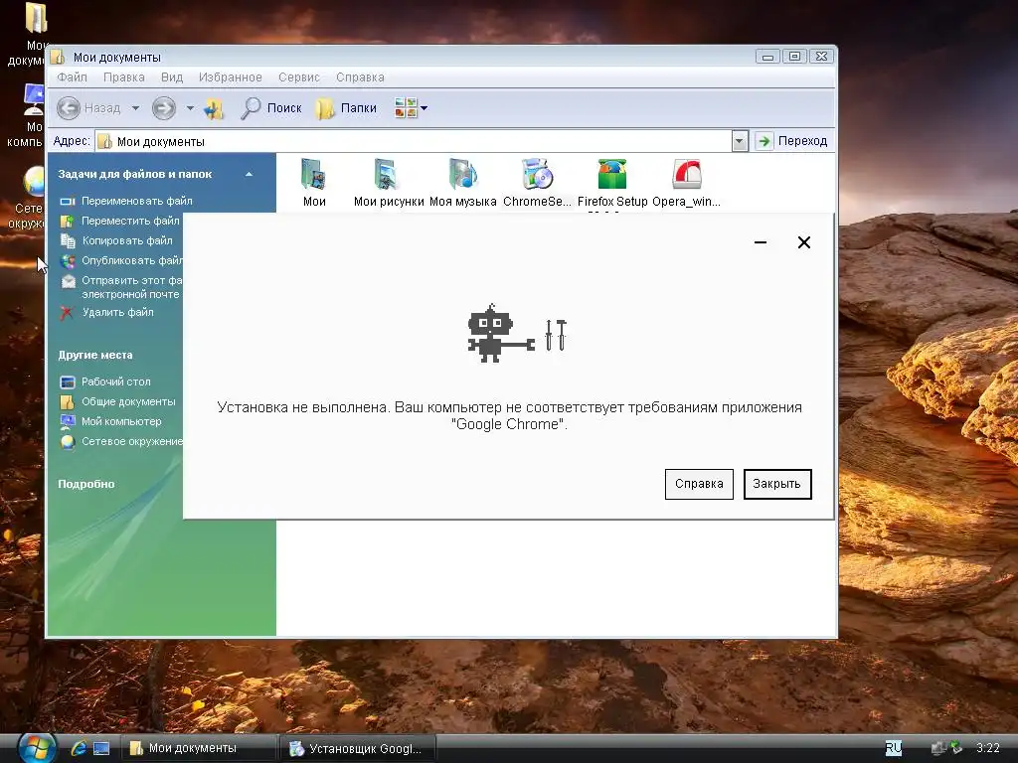The image size is (1018, 763).
Task: Open the Справка menu in Explorer
Action: [x=360, y=77]
